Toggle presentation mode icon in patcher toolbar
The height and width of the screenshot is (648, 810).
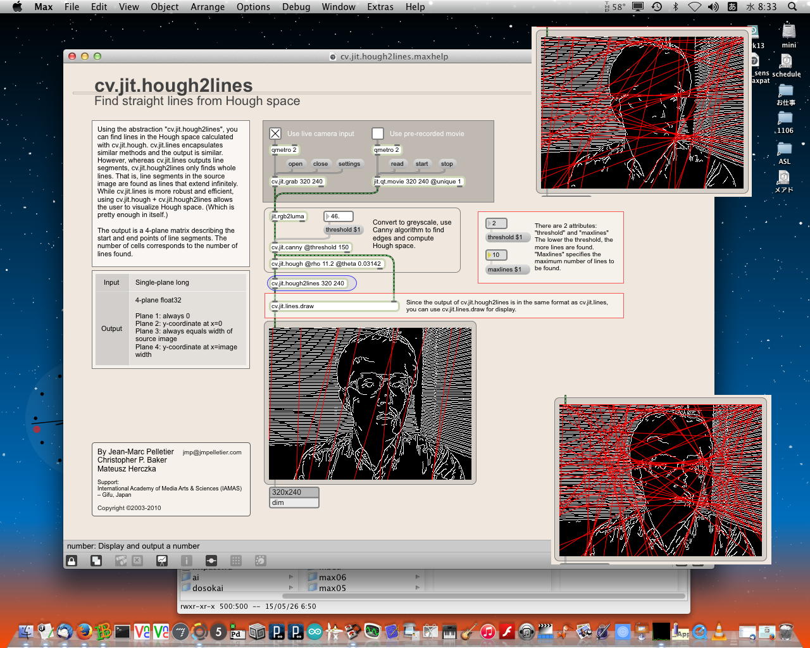click(x=162, y=561)
